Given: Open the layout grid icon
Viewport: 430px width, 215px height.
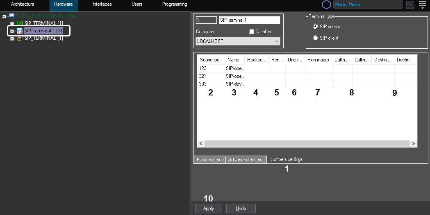Looking at the screenshot, I should pyautogui.click(x=410, y=5).
